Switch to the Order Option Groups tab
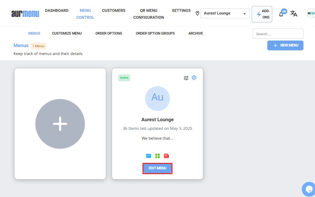The height and width of the screenshot is (197, 315). (x=155, y=33)
